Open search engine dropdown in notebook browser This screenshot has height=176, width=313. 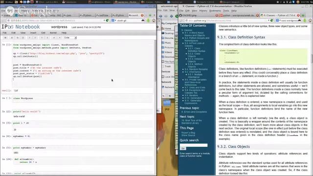click(x=114, y=21)
